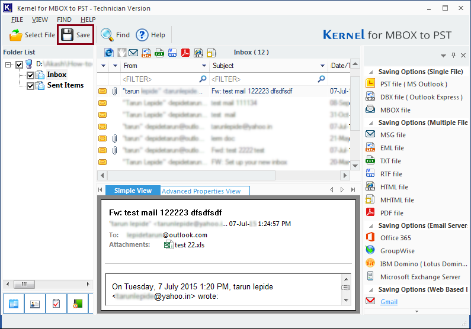Select PDF file in saving options

tap(392, 213)
